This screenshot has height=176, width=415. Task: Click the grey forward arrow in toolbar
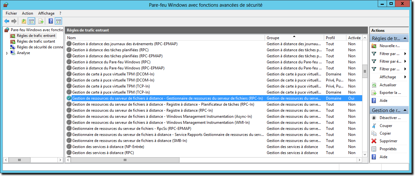tap(14, 21)
